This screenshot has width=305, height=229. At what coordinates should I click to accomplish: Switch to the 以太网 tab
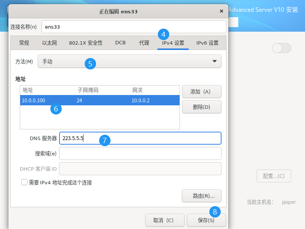tap(50, 43)
